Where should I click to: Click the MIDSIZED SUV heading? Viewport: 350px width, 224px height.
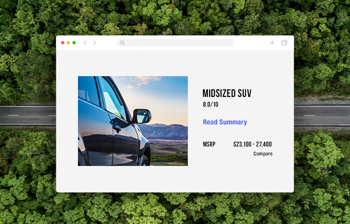pos(227,93)
